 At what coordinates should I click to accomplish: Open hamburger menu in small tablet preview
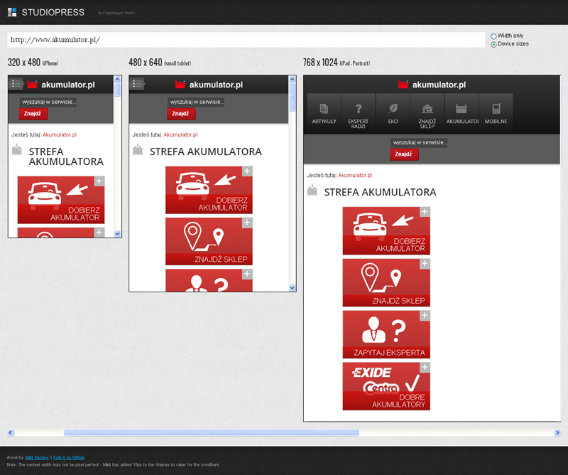(137, 85)
